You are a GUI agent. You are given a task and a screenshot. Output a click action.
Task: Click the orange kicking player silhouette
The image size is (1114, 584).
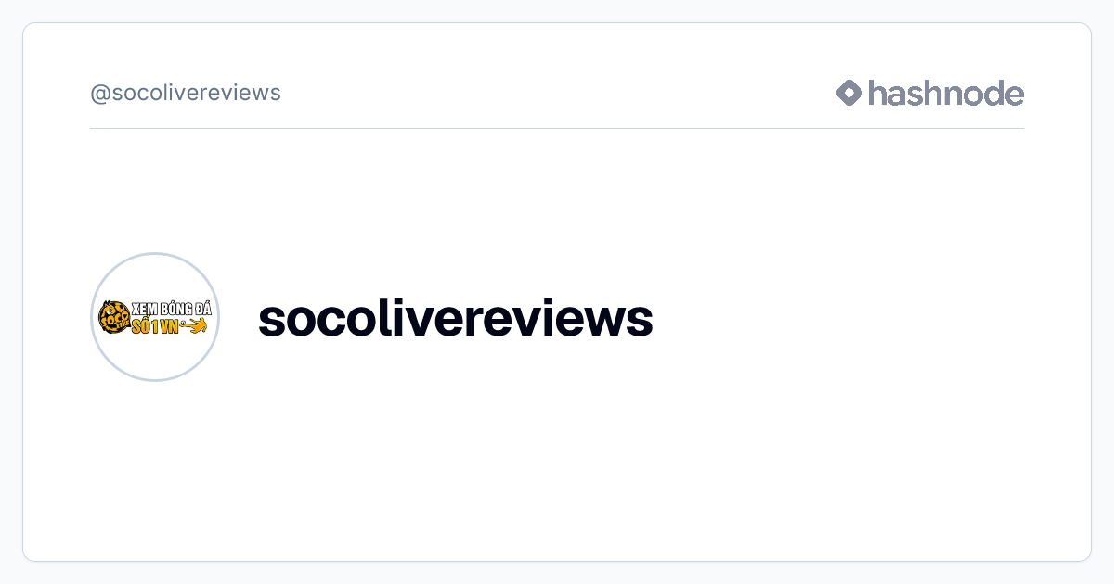pos(194,325)
